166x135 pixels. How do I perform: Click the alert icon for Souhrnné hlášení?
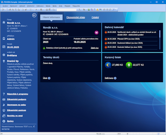click(106, 43)
